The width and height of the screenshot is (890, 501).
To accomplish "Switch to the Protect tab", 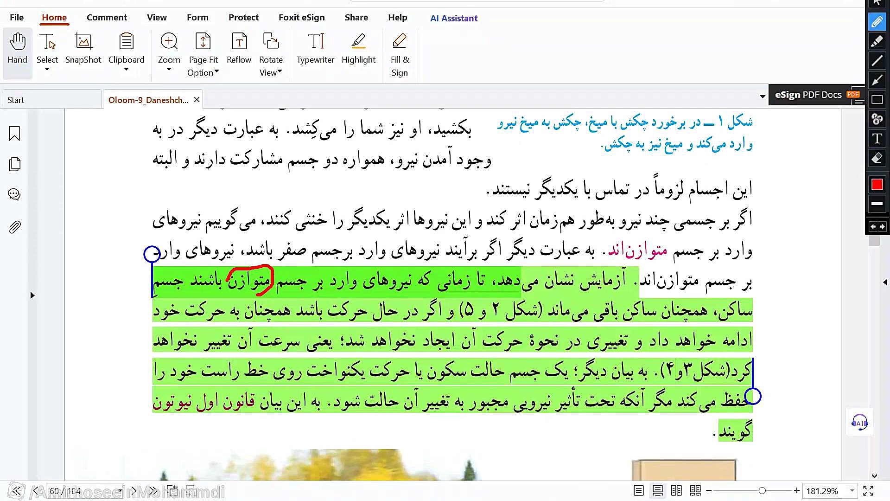I will pos(243,18).
